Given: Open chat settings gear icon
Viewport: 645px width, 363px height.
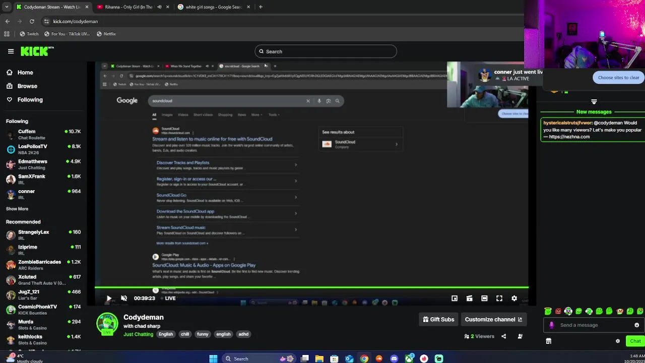Looking at the screenshot, I should (618, 341).
